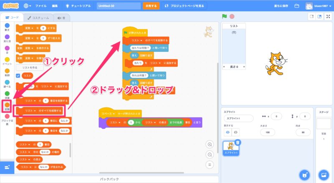334x183 pixels.
Task: Toggle the リスト checkbox in block palette
Action: 18,75
